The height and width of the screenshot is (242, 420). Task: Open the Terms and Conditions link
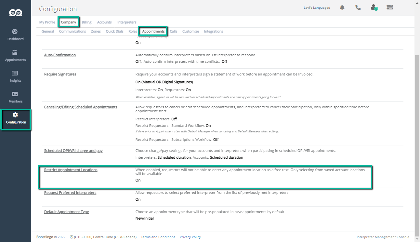click(158, 237)
